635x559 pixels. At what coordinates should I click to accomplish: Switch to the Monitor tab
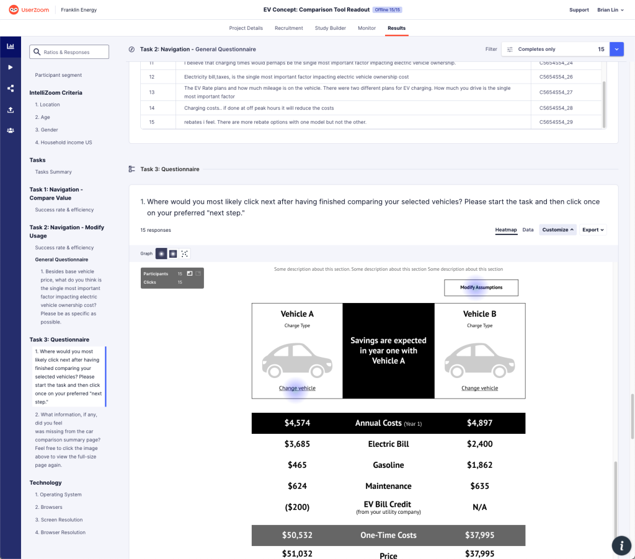[367, 28]
